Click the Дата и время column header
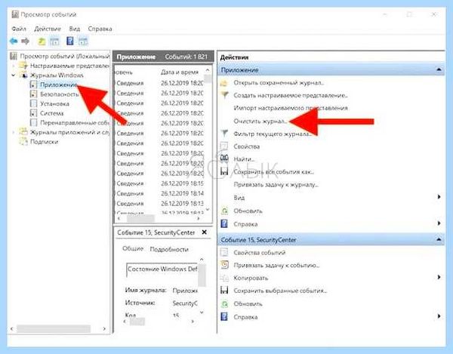 (x=180, y=72)
